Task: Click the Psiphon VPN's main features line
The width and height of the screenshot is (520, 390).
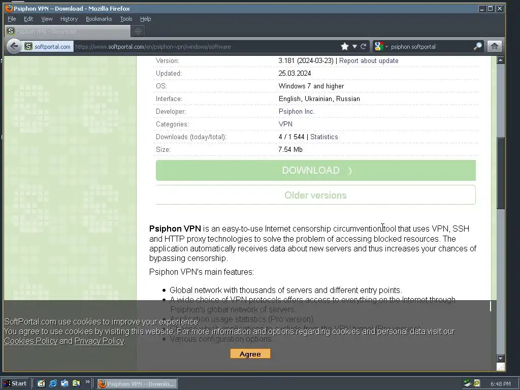Action: click(201, 272)
